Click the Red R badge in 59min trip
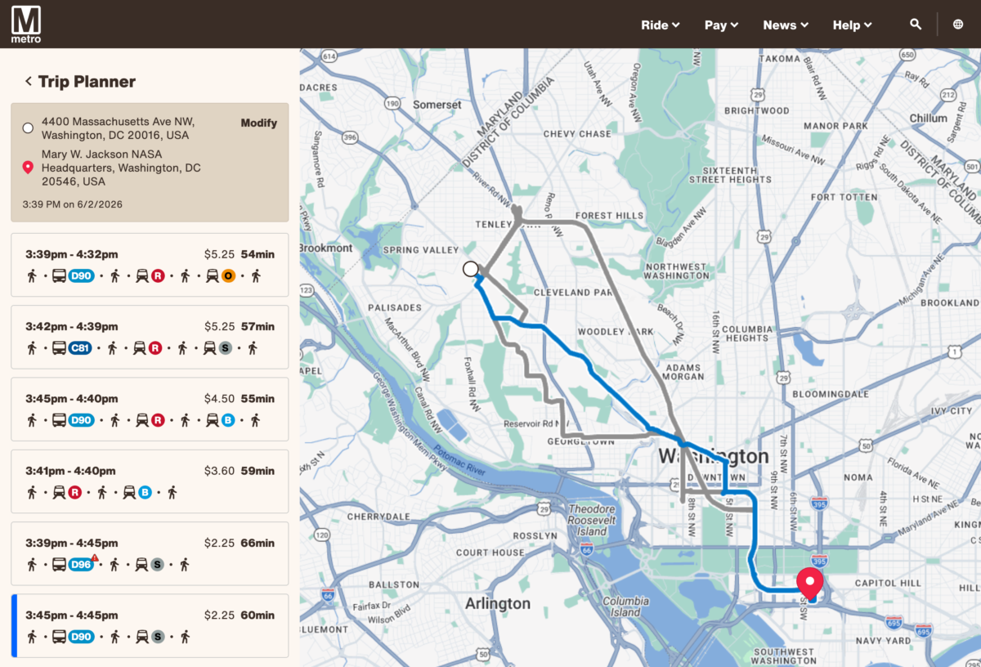 (74, 492)
